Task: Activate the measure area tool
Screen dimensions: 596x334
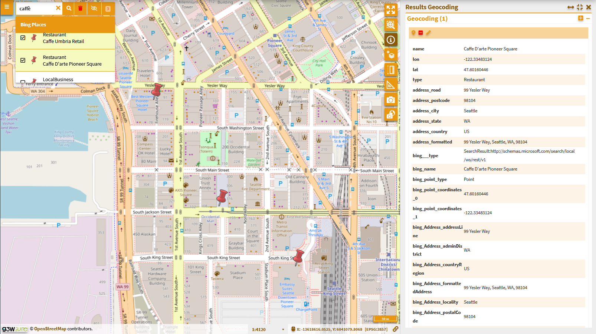Action: 391,85
